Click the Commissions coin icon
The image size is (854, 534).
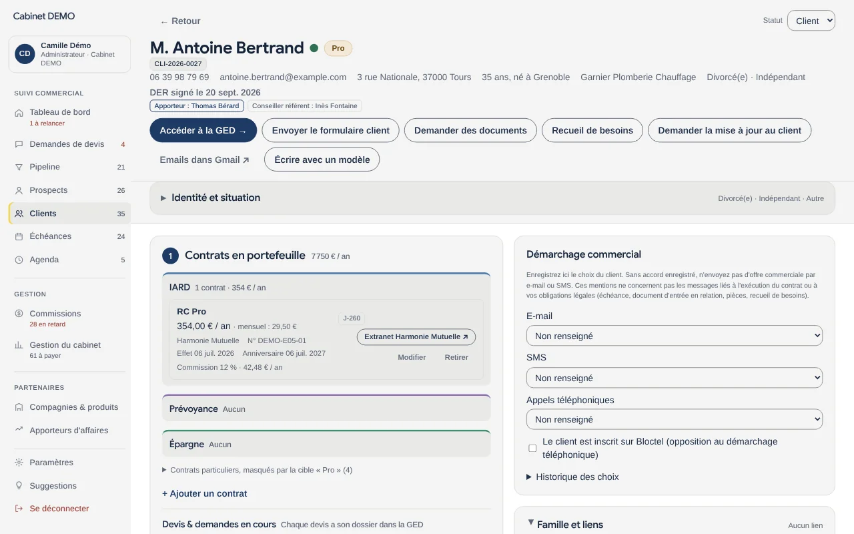(19, 314)
